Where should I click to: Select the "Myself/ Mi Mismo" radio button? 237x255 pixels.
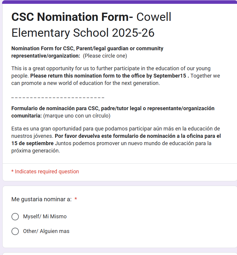(x=15, y=217)
